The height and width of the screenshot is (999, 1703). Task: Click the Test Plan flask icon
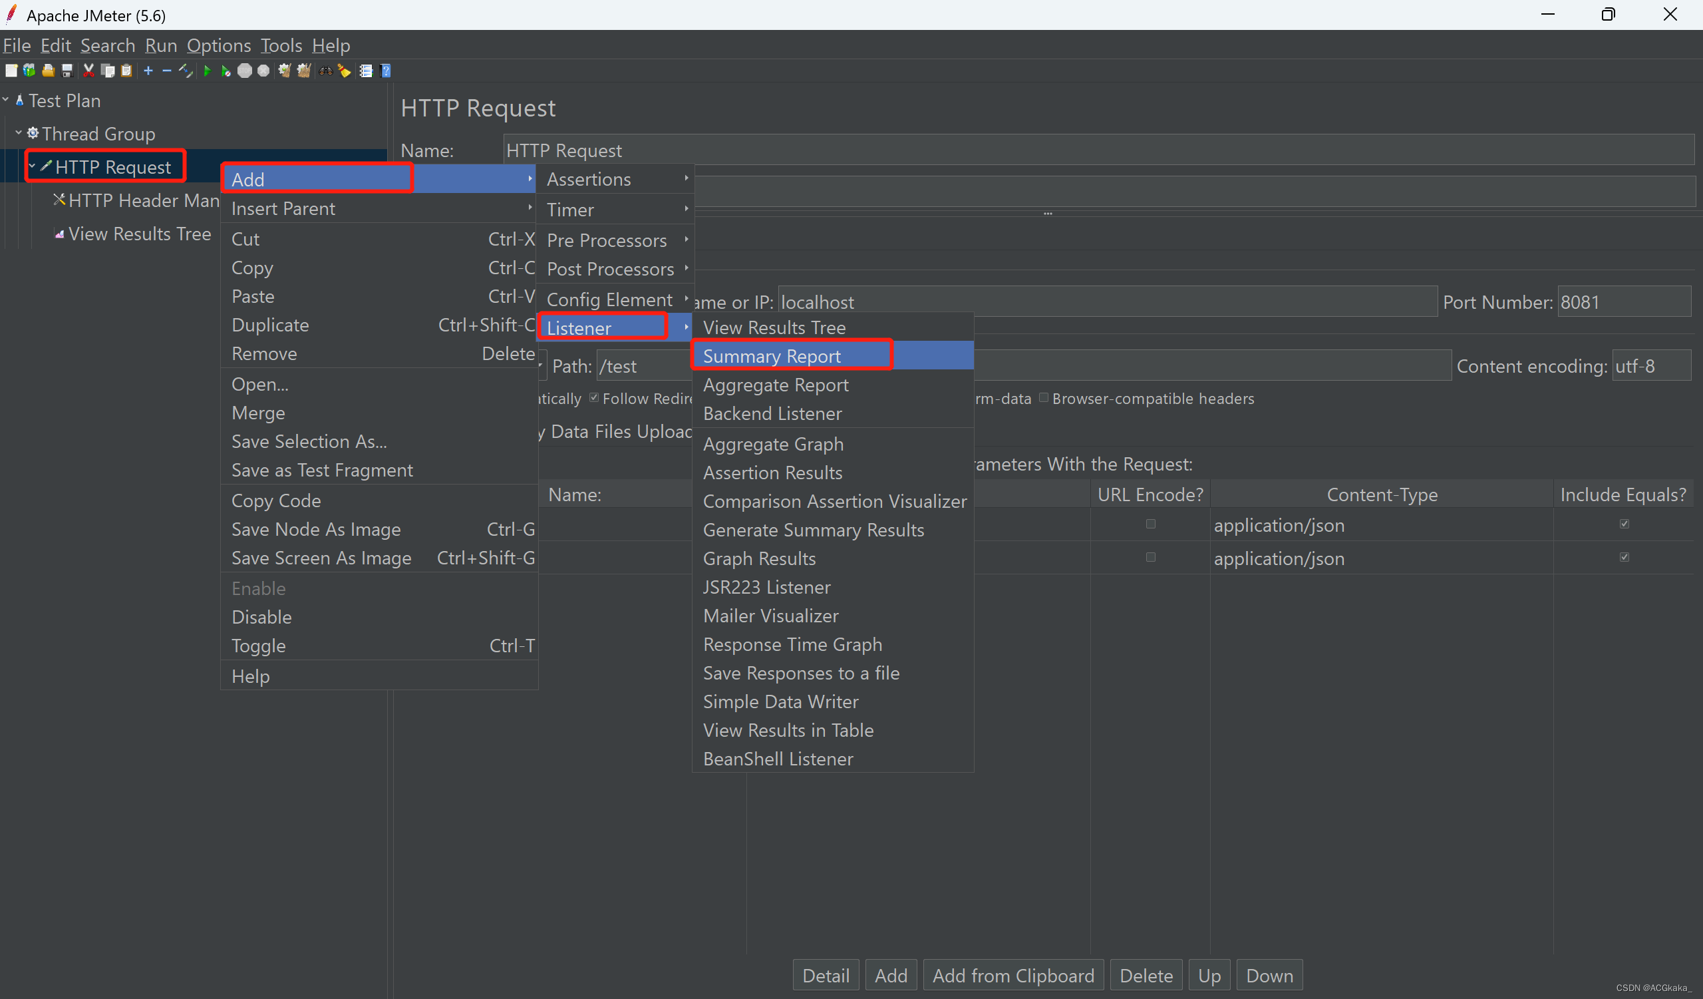(19, 100)
